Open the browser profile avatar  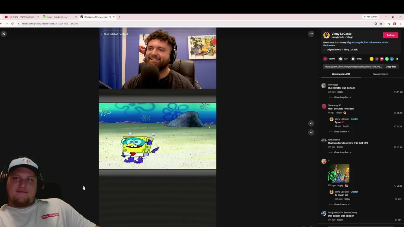click(395, 24)
